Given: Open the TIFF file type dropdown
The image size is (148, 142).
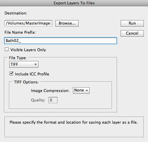Looking at the screenshot, I should coord(24,64).
